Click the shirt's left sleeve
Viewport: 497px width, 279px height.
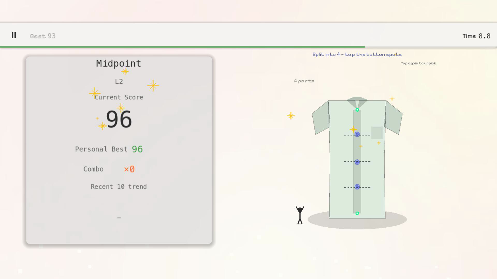[321, 118]
